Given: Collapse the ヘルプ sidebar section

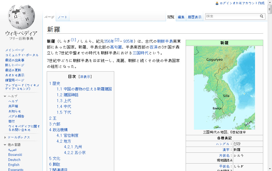Looking at the screenshot, I should pos(5,96).
